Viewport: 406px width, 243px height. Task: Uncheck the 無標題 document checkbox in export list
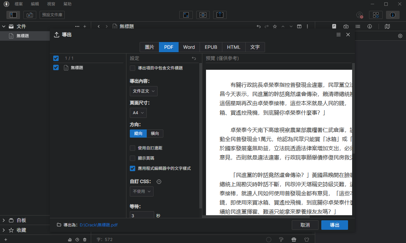[56, 68]
